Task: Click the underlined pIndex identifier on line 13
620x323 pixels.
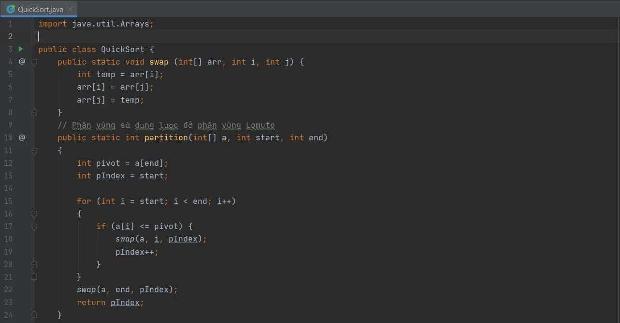Action: (110, 175)
